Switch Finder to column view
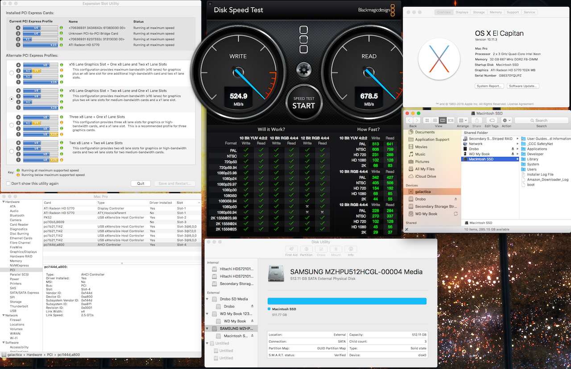This screenshot has height=369, width=571. [443, 120]
